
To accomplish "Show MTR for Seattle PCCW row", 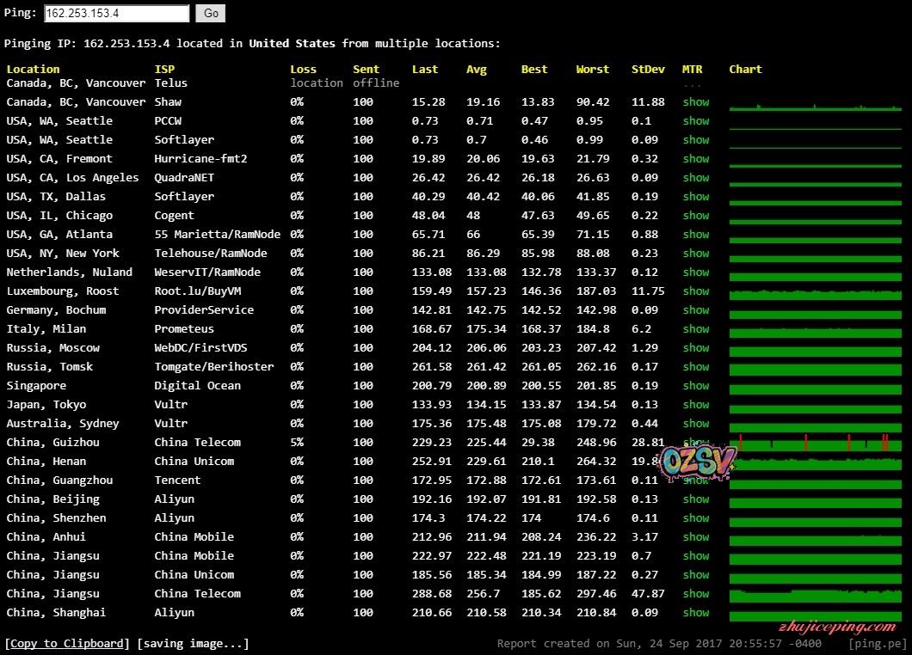I will point(696,121).
